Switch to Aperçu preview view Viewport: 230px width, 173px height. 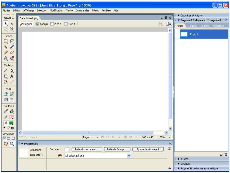(x=42, y=24)
